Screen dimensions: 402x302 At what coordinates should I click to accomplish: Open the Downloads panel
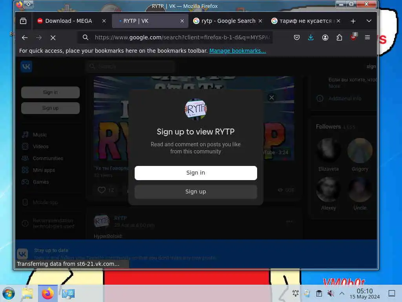tap(311, 37)
